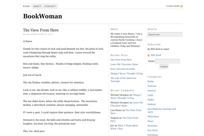The image size is (204, 136).
Task: Click the 'Search' sidebar heading
Action: [152, 29]
